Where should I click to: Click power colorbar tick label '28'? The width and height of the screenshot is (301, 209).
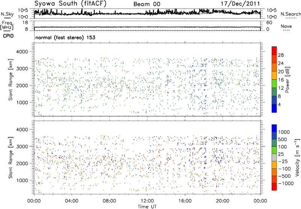pos(281,55)
